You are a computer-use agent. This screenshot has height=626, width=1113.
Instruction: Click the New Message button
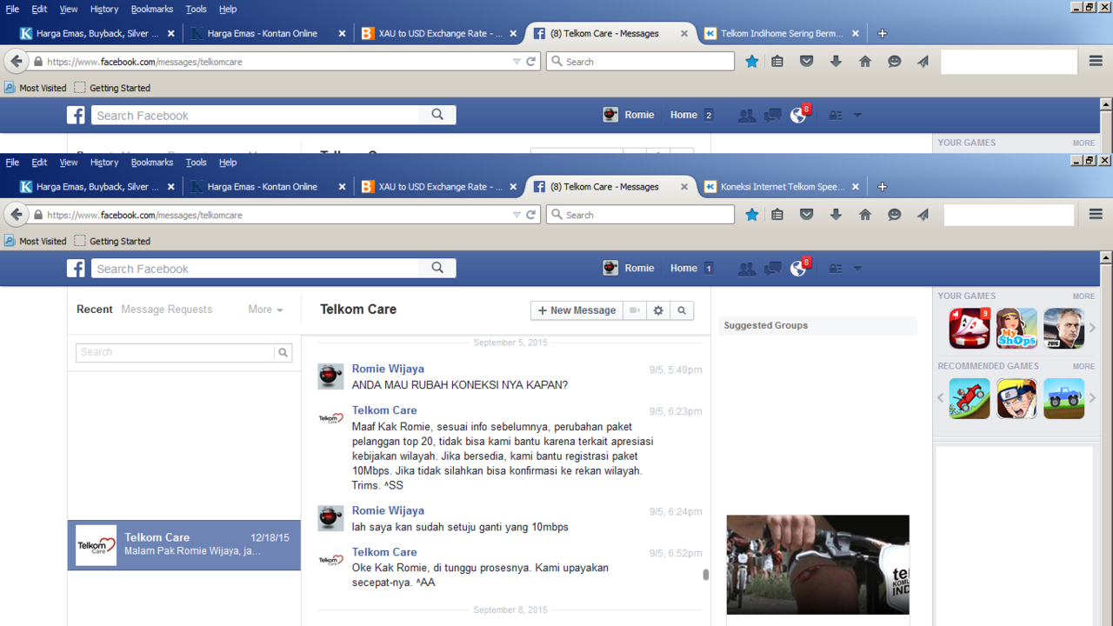click(576, 310)
